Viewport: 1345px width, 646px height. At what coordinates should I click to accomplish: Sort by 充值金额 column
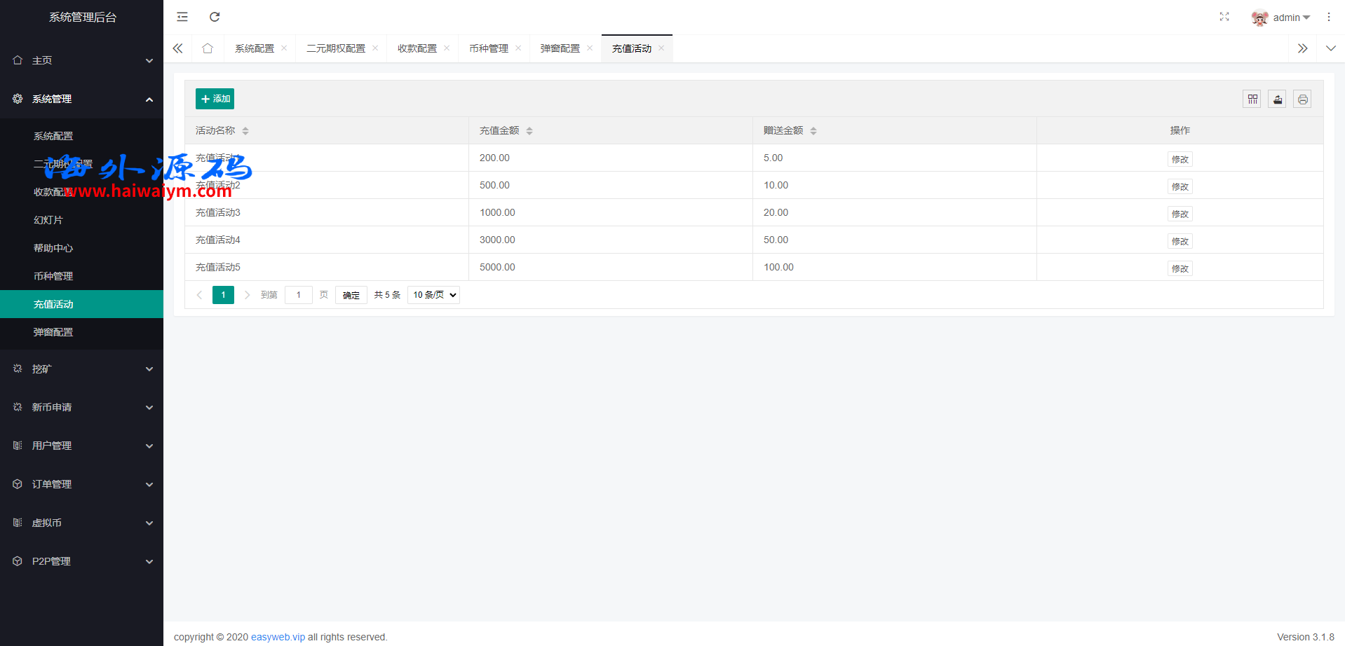tap(529, 131)
